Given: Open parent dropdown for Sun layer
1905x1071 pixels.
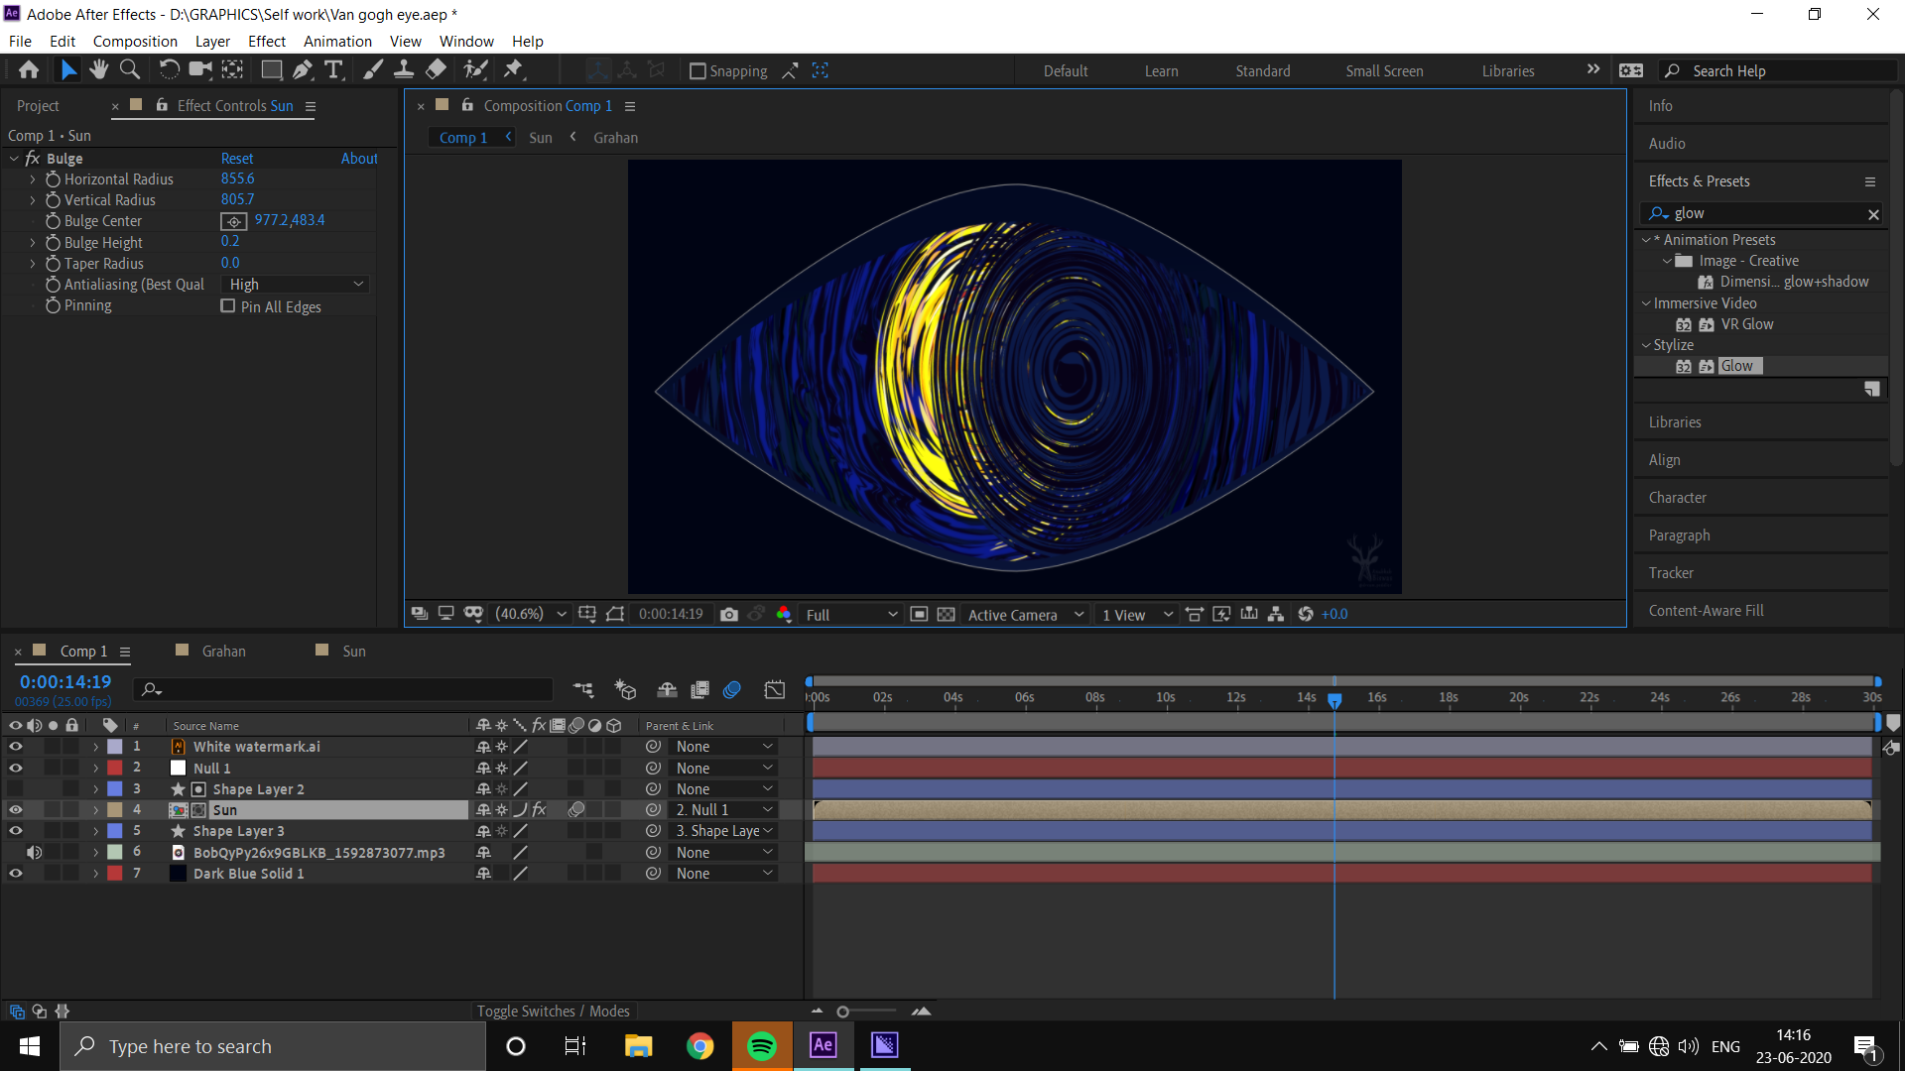Looking at the screenshot, I should tap(723, 810).
